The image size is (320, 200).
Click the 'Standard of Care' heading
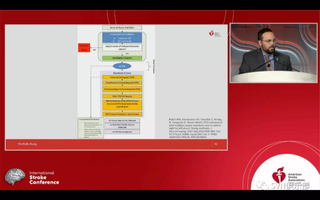122,73
